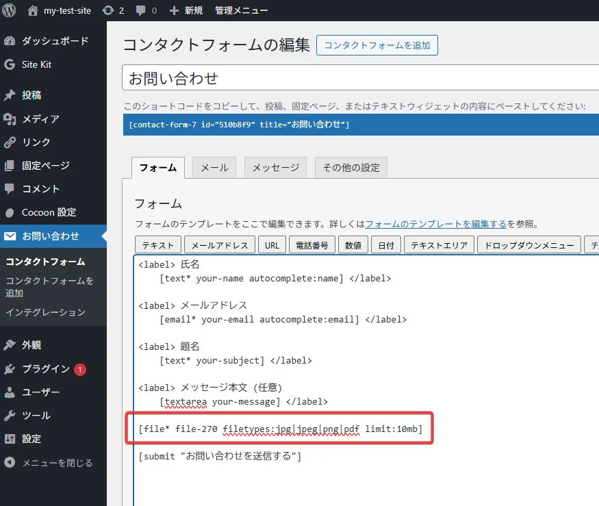Switch to the メール tab
599x506 pixels.
coord(214,168)
